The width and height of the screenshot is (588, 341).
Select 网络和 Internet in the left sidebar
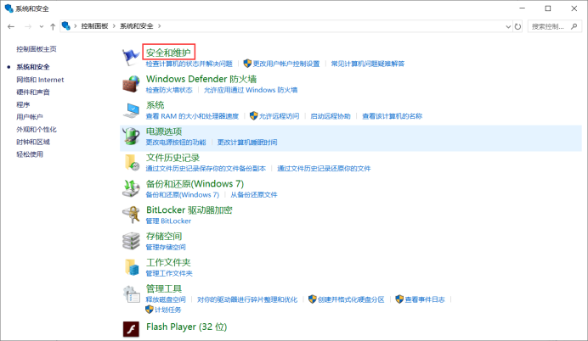pyautogui.click(x=40, y=79)
